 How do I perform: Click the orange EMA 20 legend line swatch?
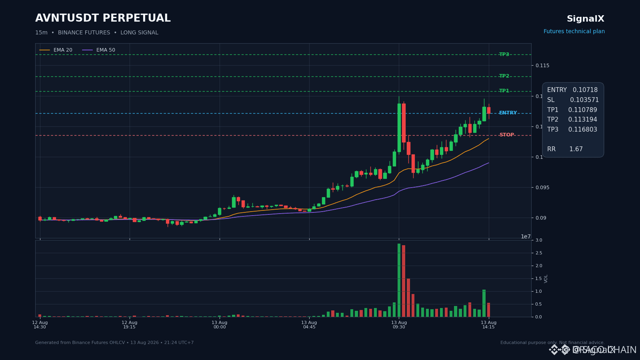click(44, 50)
